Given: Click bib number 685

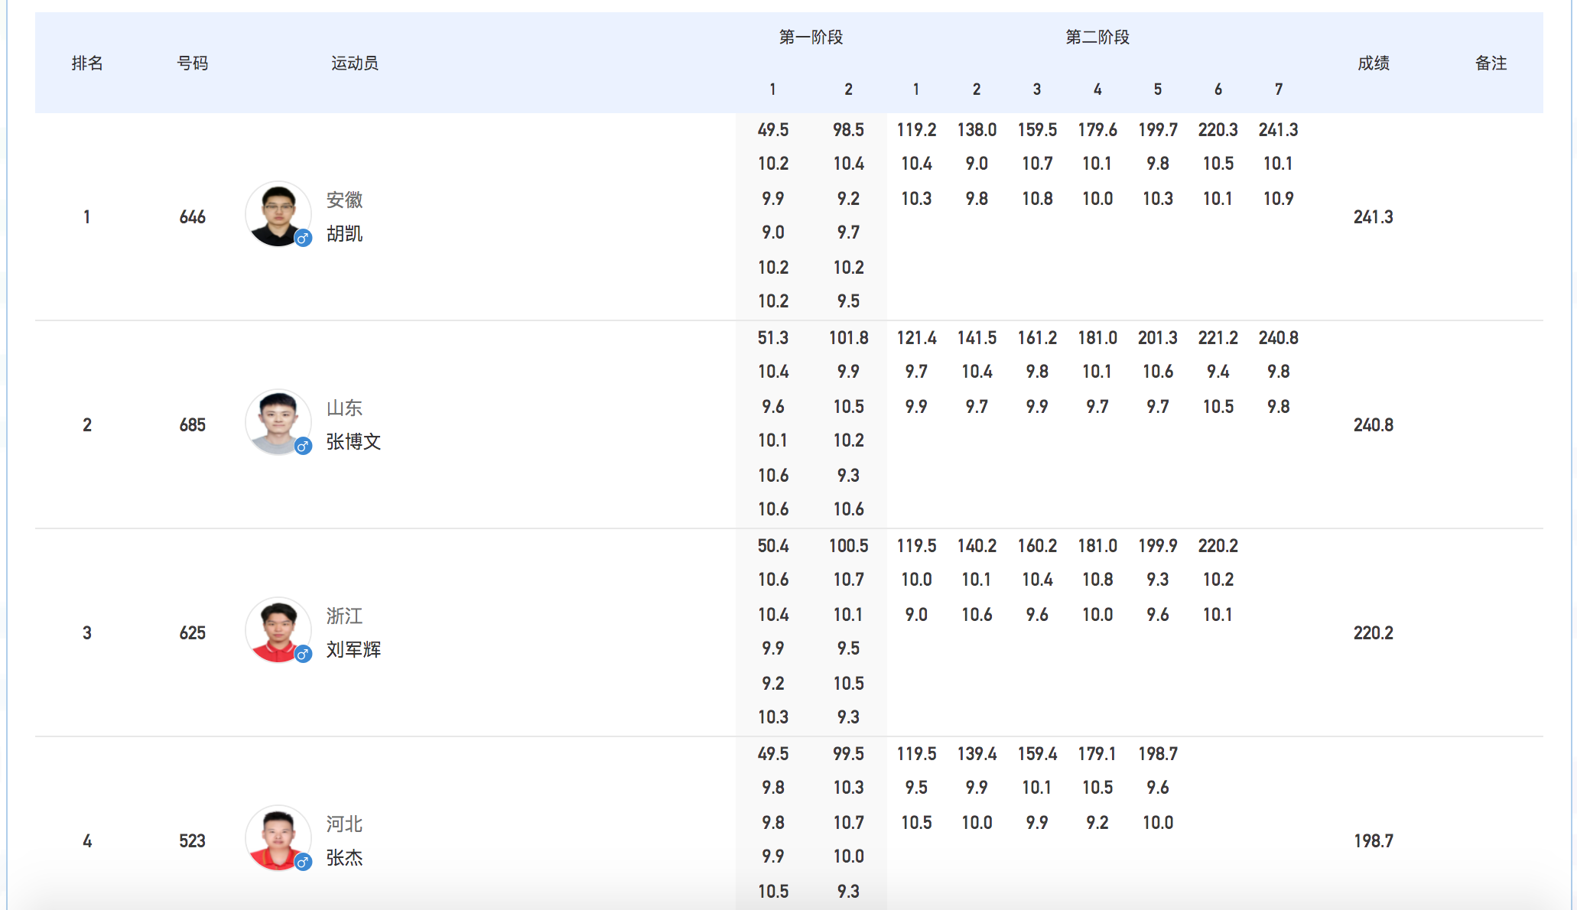Looking at the screenshot, I should click(x=193, y=425).
